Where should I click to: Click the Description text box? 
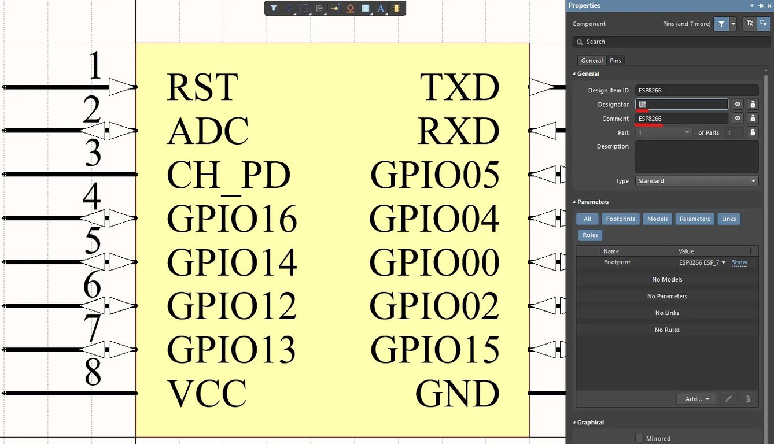tap(696, 156)
